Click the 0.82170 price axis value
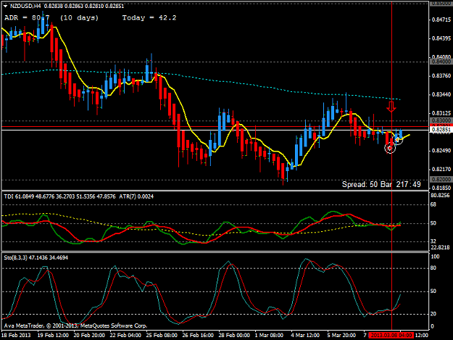 click(441, 169)
